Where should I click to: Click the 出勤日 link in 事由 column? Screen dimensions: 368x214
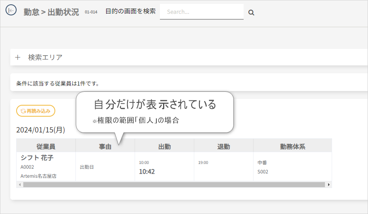(x=87, y=167)
